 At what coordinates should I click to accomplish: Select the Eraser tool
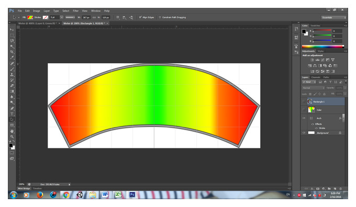click(x=12, y=86)
